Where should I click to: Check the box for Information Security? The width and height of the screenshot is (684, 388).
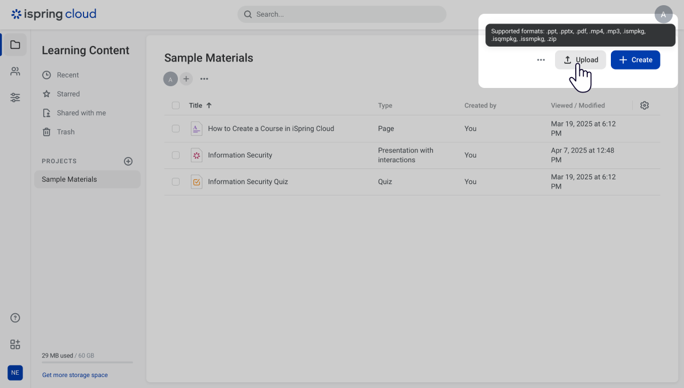176,155
